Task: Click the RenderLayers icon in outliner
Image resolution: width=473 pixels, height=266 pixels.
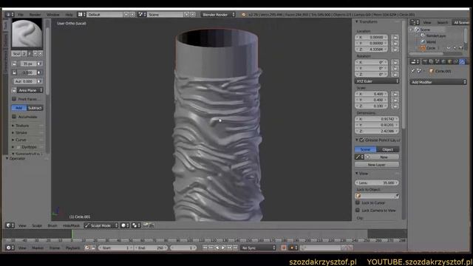Action: (x=423, y=35)
